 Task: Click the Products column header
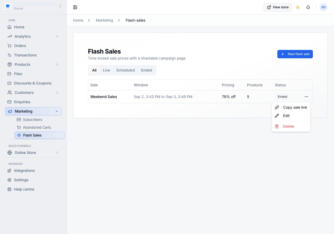click(x=255, y=85)
